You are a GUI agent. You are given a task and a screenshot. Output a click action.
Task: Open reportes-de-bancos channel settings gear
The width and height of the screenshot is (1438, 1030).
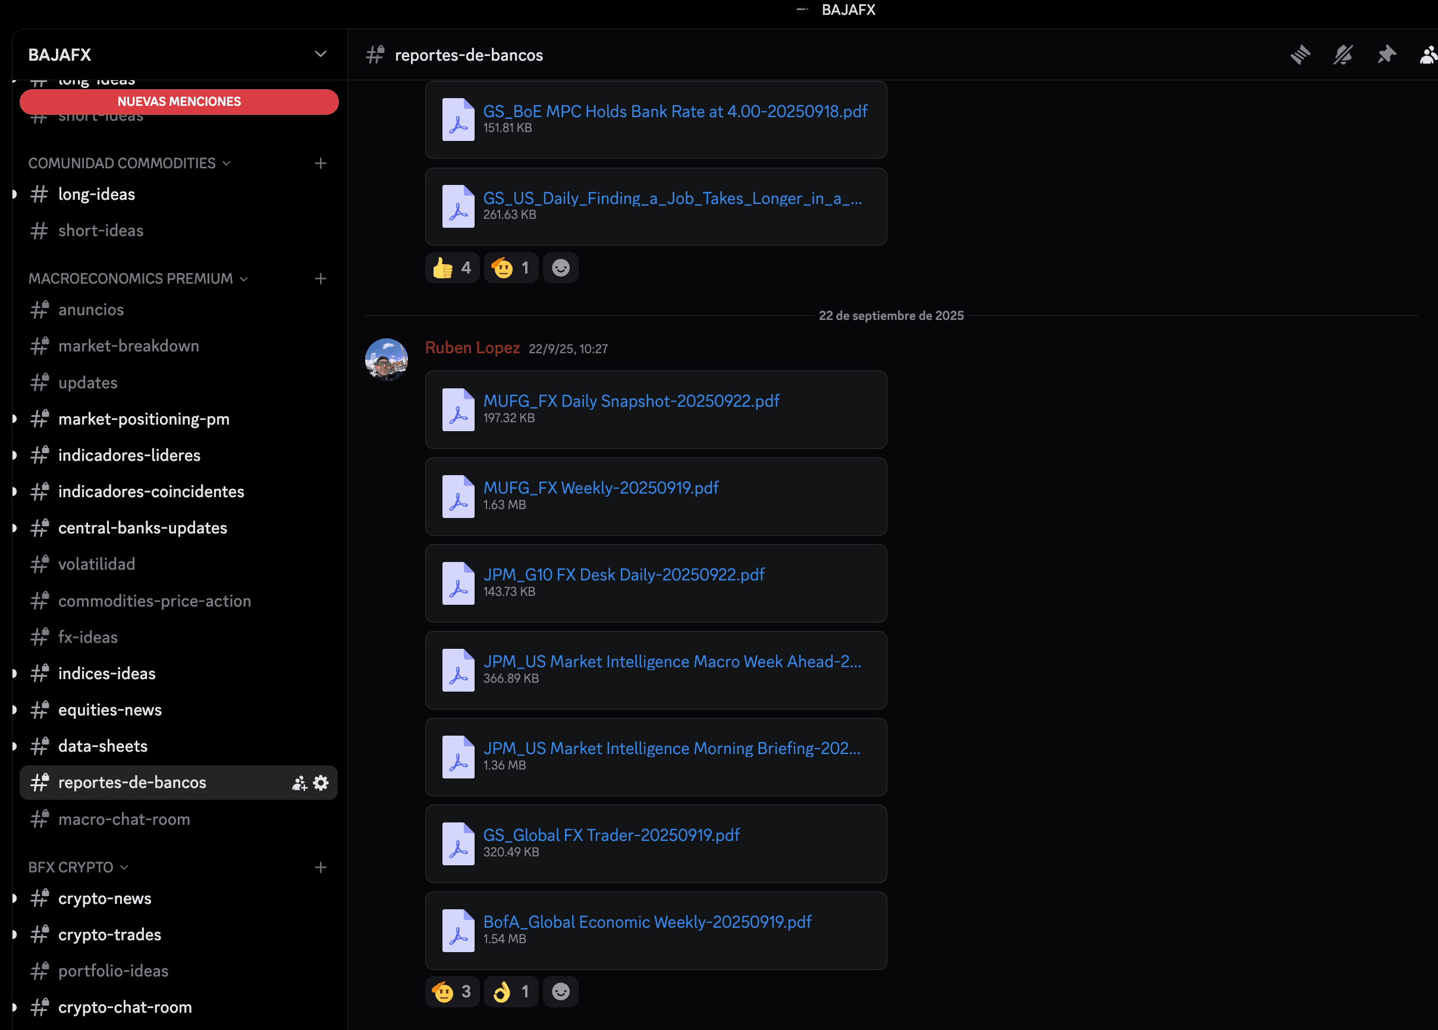click(322, 783)
